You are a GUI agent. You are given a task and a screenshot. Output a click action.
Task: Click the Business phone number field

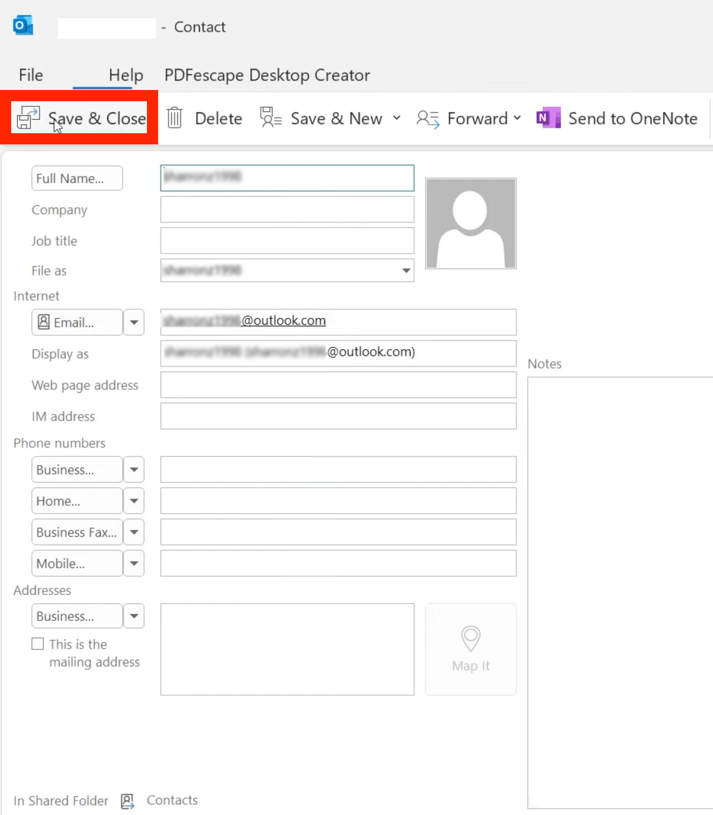(x=338, y=469)
